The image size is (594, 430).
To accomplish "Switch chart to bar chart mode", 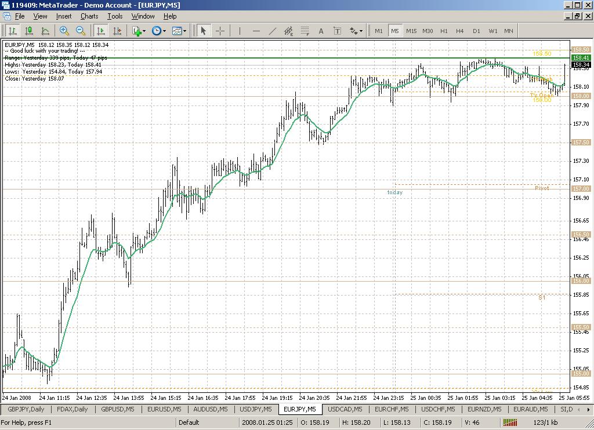I will [x=12, y=31].
